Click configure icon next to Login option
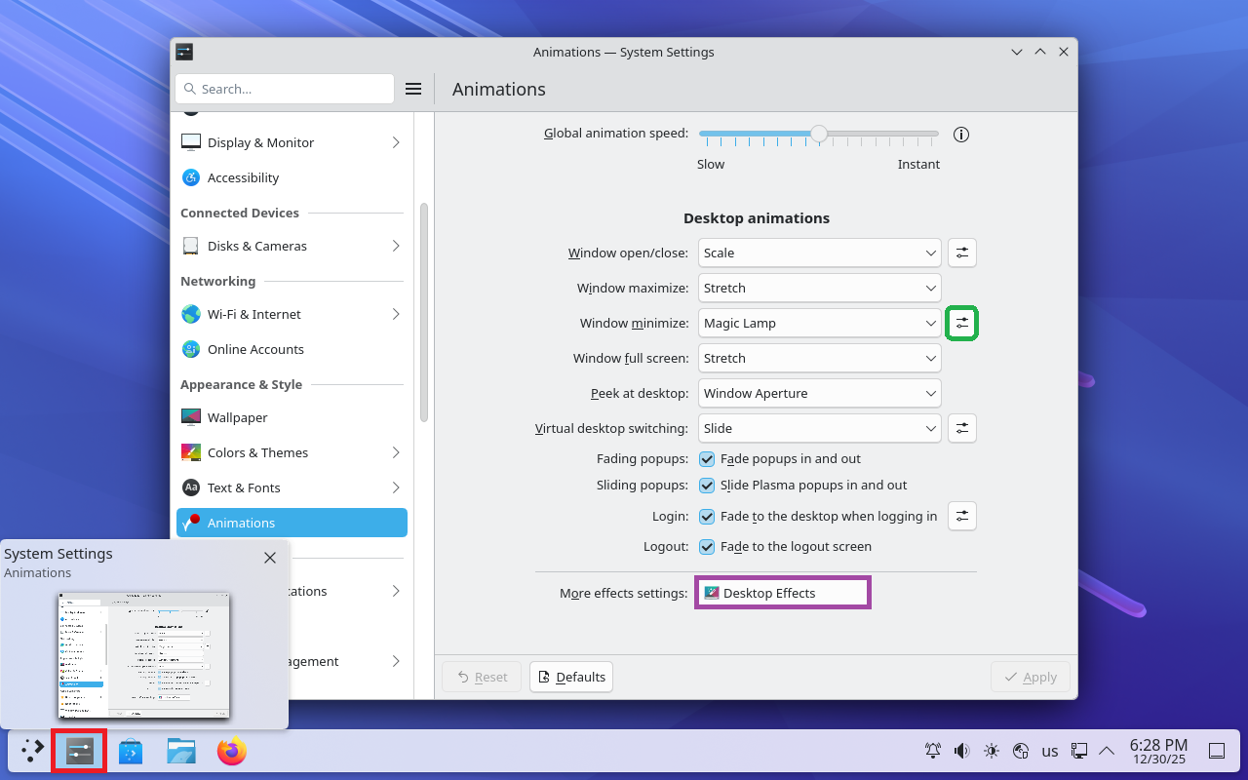This screenshot has width=1248, height=780. [x=962, y=516]
